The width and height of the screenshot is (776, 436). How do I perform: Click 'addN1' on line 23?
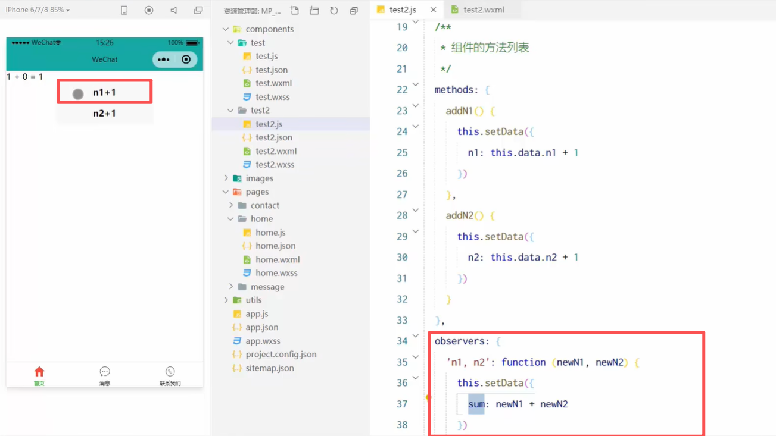point(459,111)
